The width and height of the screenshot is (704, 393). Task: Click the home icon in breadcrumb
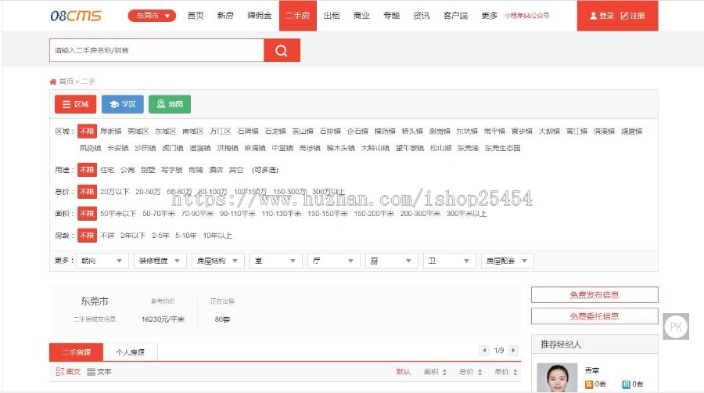[x=53, y=81]
